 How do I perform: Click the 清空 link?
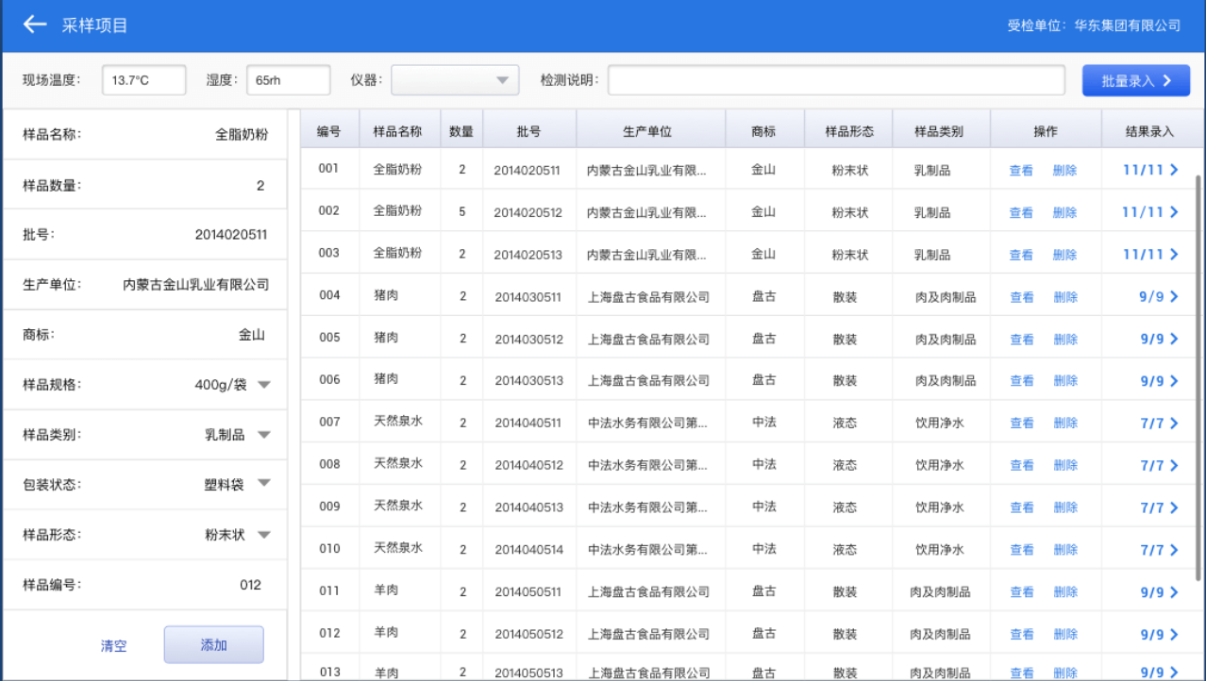[x=114, y=646]
